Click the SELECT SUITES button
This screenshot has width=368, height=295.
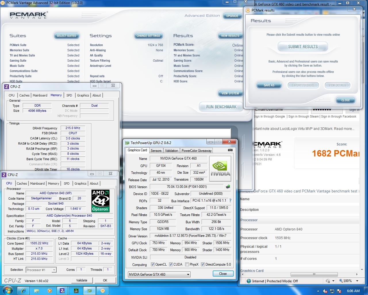pyautogui.click(x=66, y=36)
